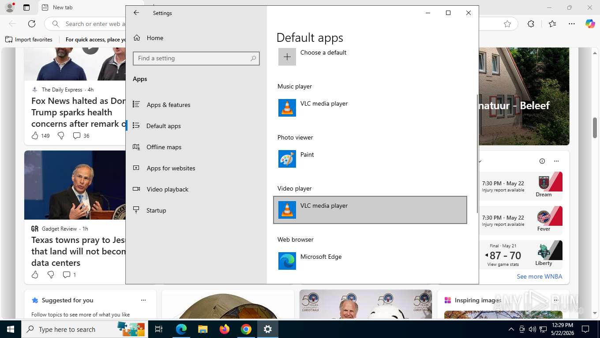
Task: Open Copilot icon in Edge toolbar
Action: (590, 24)
